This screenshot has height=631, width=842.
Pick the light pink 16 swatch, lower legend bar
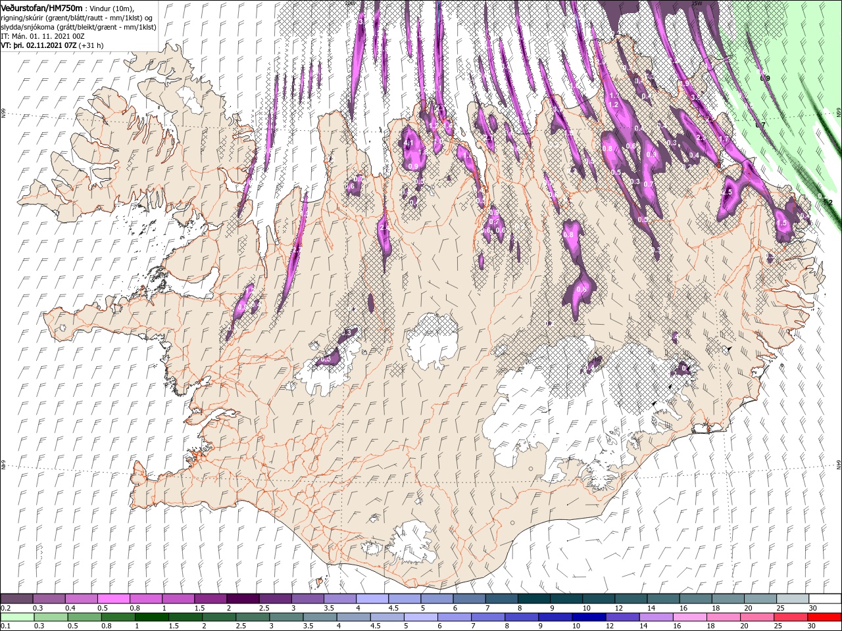click(x=689, y=617)
